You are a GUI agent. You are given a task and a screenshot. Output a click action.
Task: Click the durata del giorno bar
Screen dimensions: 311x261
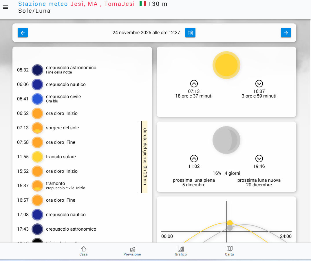point(145,157)
